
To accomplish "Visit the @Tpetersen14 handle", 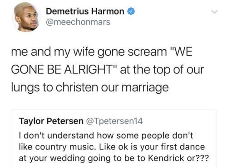I will click(x=114, y=121).
